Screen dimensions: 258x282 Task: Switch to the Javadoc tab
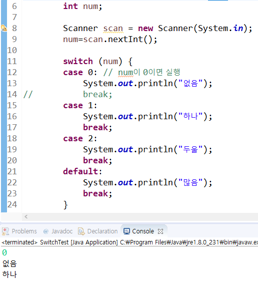58,231
